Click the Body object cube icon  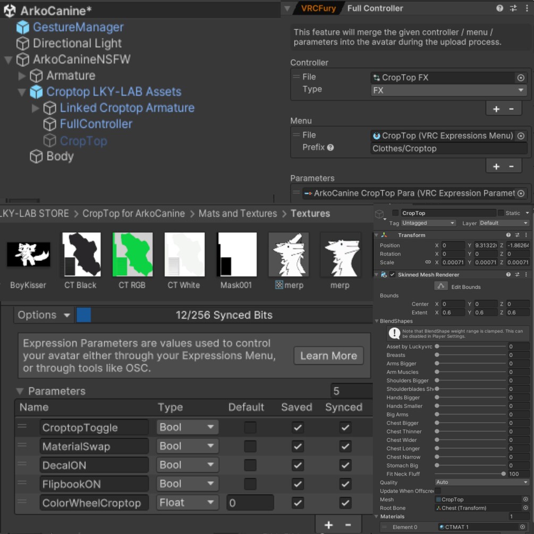click(x=36, y=157)
